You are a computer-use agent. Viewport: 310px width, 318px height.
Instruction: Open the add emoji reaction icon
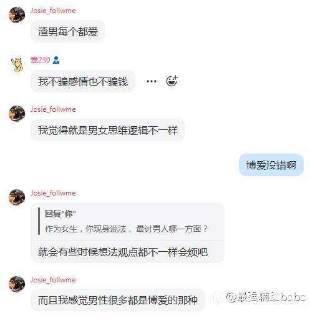tap(172, 81)
